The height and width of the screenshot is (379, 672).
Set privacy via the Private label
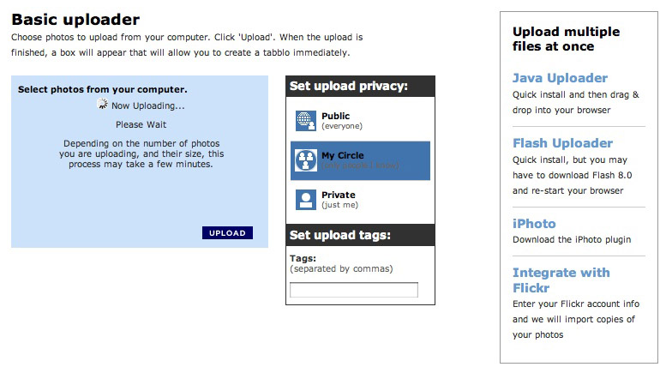[338, 196]
